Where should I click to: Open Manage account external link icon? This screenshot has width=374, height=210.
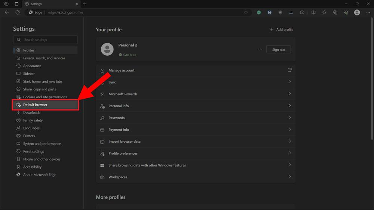point(289,70)
